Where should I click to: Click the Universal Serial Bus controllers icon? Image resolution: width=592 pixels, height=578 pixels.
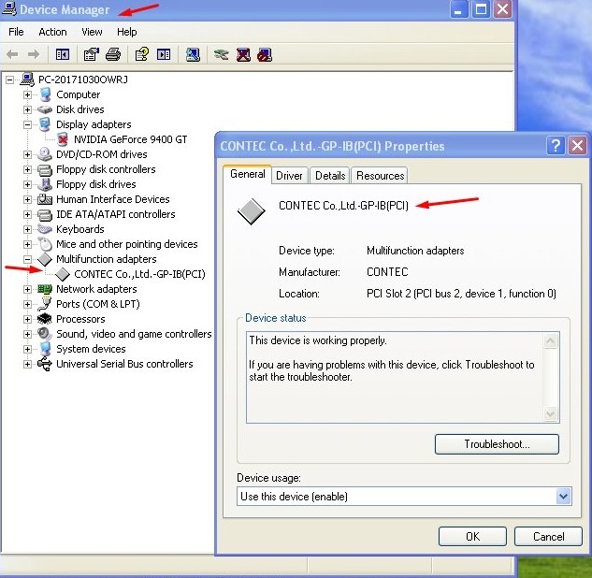[x=45, y=364]
